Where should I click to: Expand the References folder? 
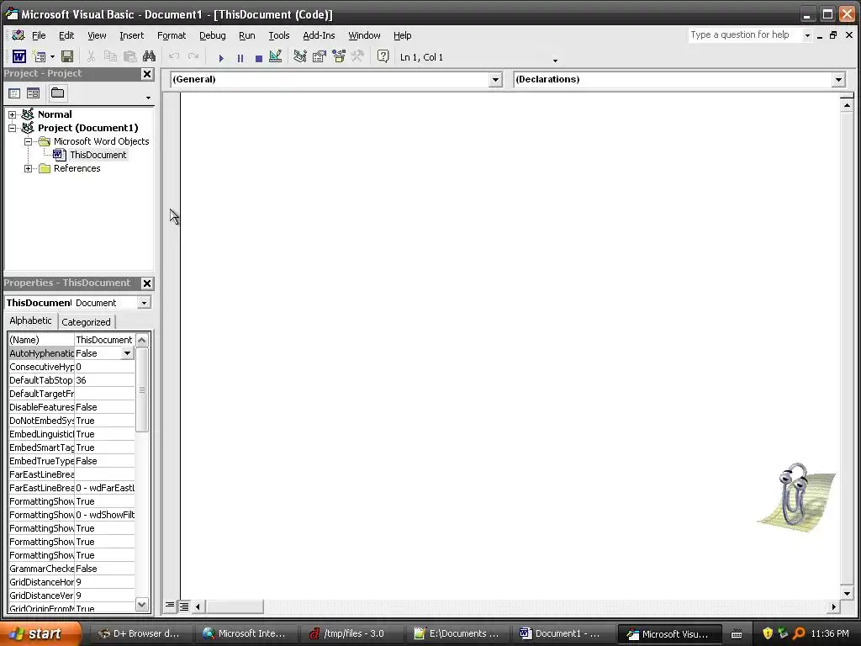coord(28,168)
